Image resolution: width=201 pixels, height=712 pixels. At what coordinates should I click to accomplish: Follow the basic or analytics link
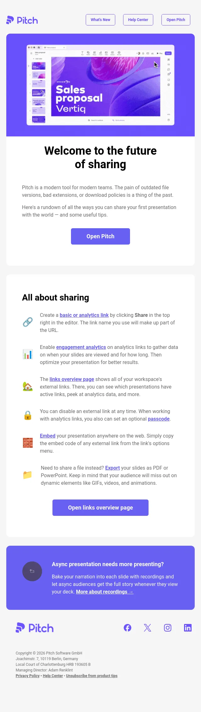coord(84,315)
